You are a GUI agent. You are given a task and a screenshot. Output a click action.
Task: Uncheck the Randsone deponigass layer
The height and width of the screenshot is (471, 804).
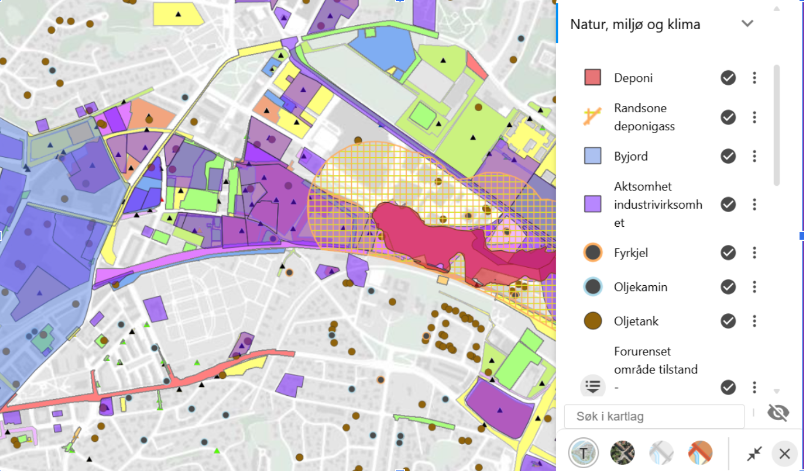728,117
